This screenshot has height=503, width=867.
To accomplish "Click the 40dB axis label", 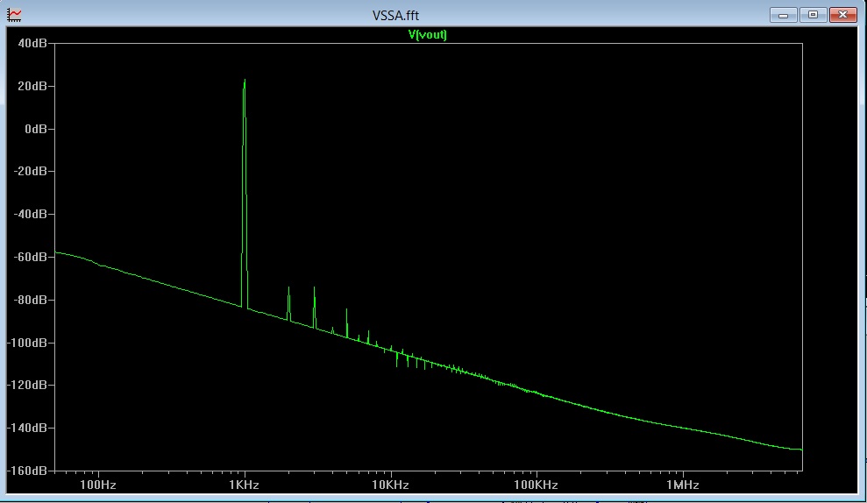I will pyautogui.click(x=32, y=43).
